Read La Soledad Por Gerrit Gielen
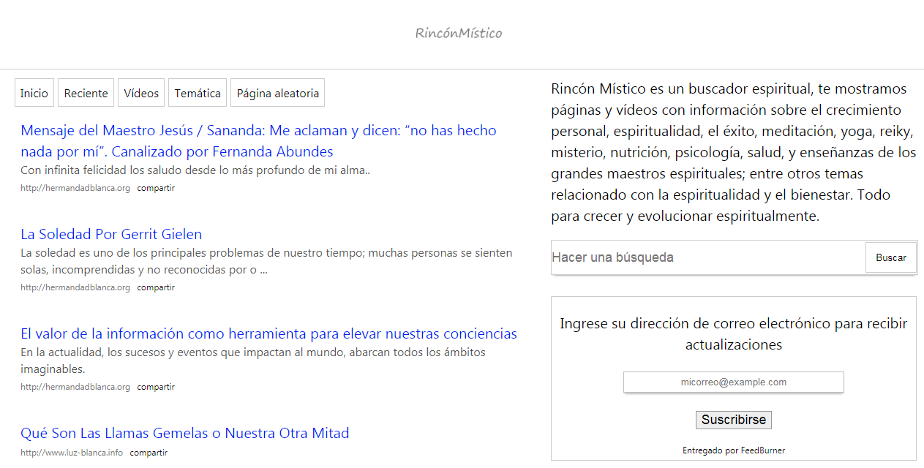Screen dimensions: 924x468 111,234
